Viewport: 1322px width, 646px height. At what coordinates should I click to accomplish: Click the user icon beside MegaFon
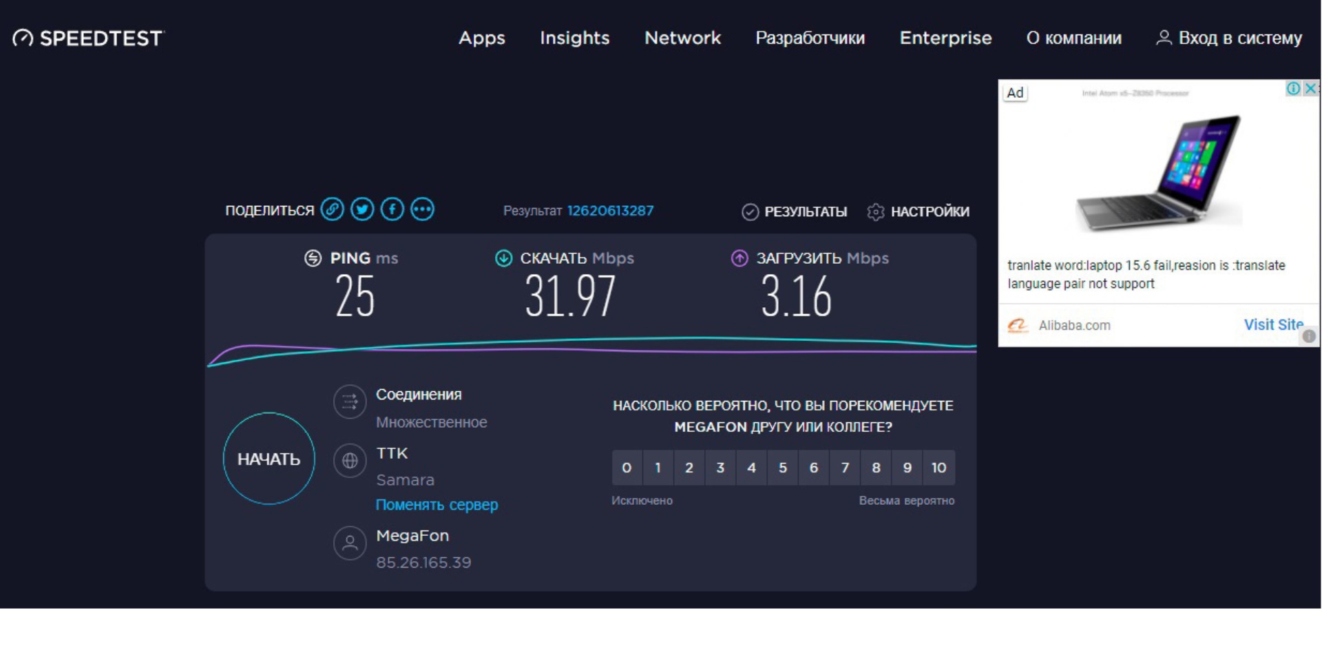(x=350, y=543)
